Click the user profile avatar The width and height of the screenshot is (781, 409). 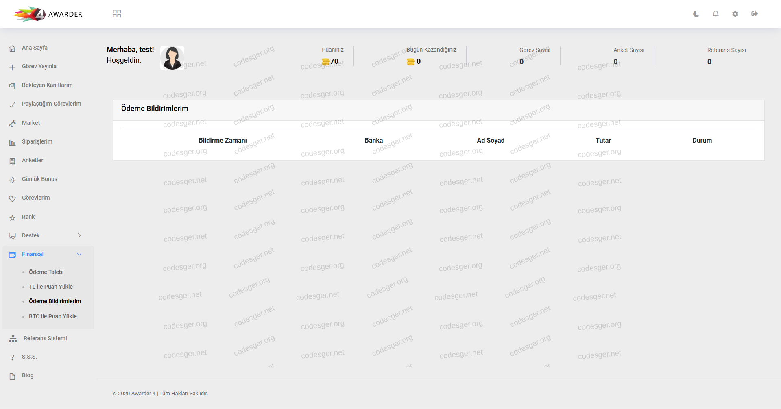pos(172,58)
